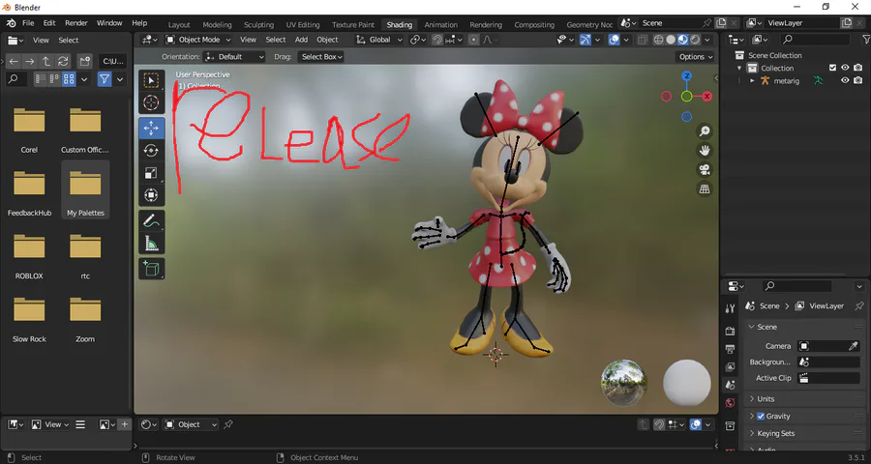Image resolution: width=871 pixels, height=464 pixels.
Task: Click the Add Cube tool icon
Action: [152, 268]
